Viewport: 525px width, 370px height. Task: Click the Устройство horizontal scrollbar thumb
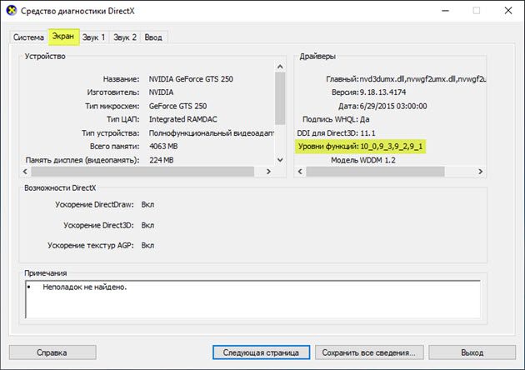[142, 172]
